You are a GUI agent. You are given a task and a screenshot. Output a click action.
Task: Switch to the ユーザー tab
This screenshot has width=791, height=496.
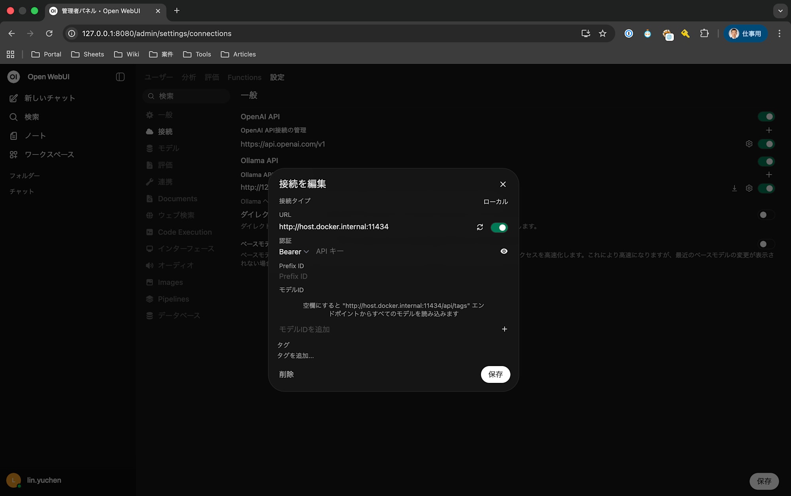coord(158,77)
